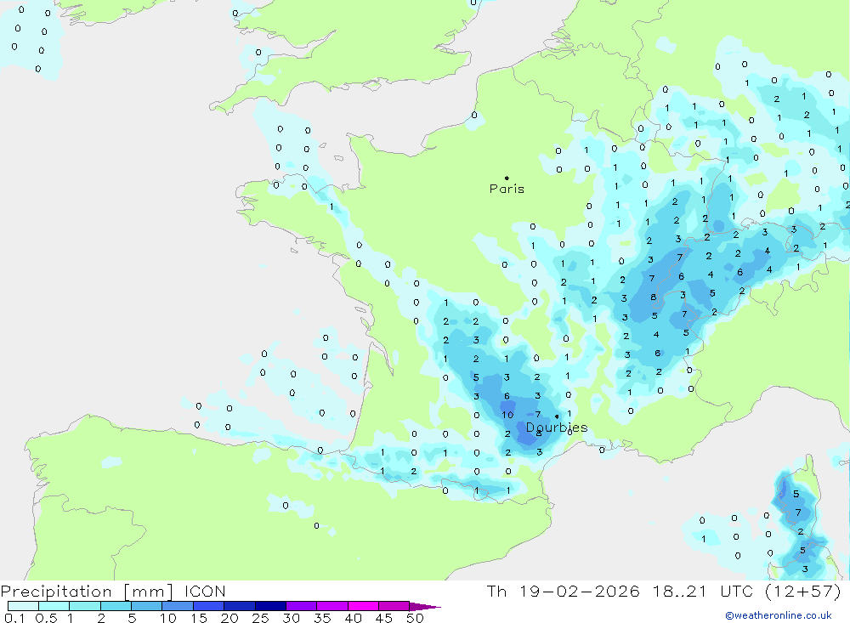Screen dimensions: 850x623
Task: Select the 15–20 mm legend swatch
Action: pyautogui.click(x=208, y=606)
